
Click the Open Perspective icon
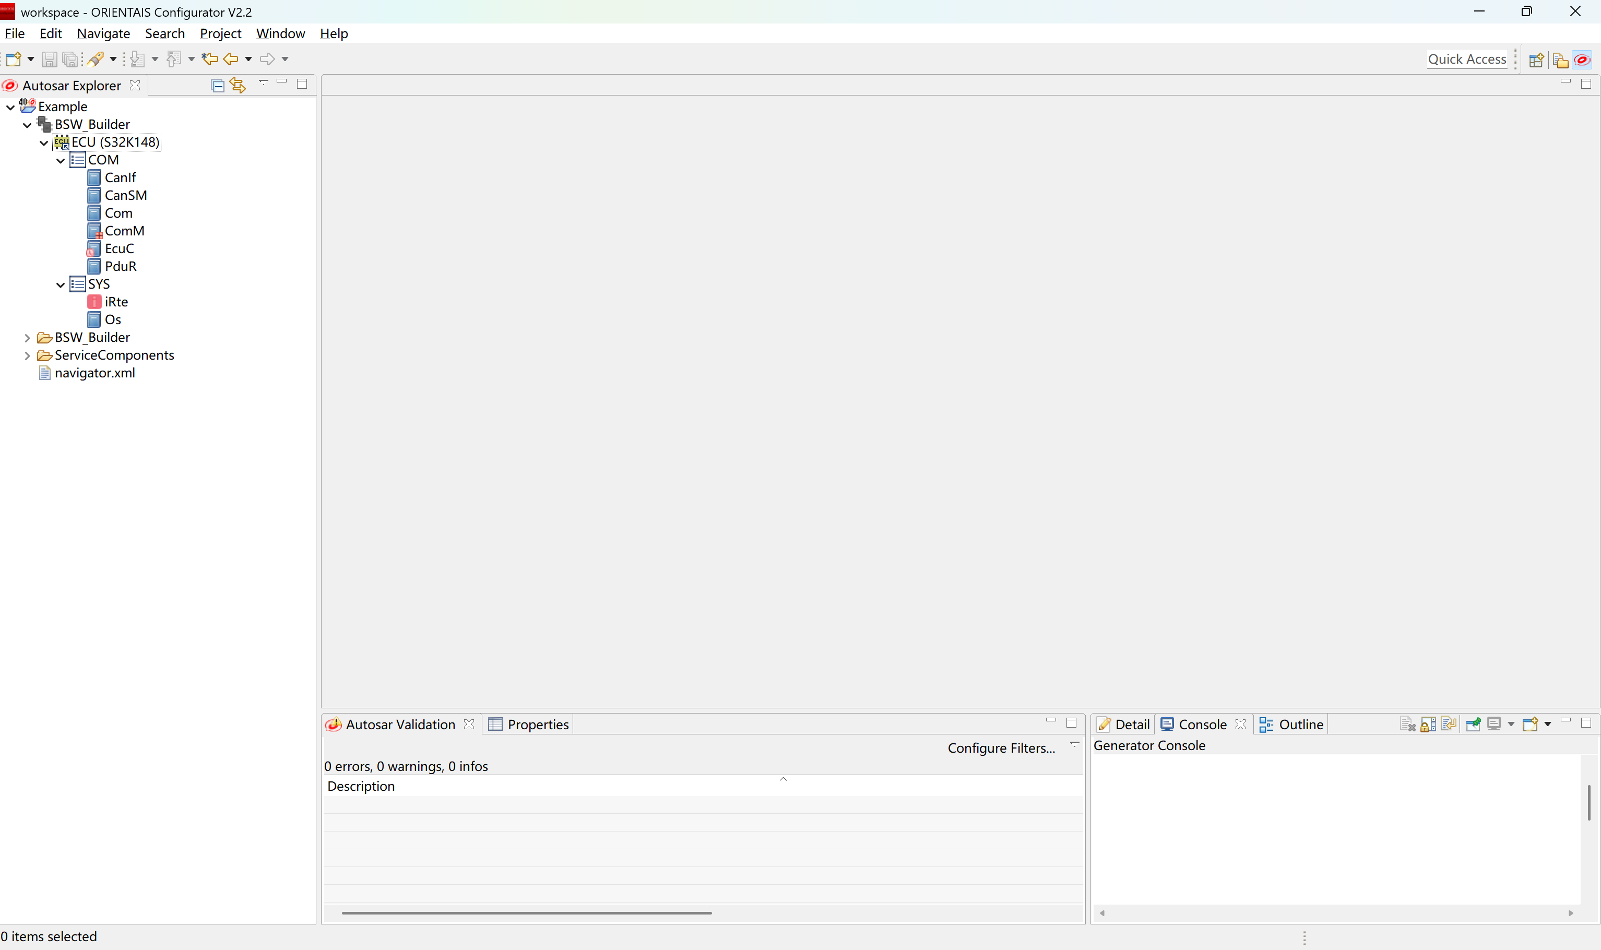click(1536, 60)
